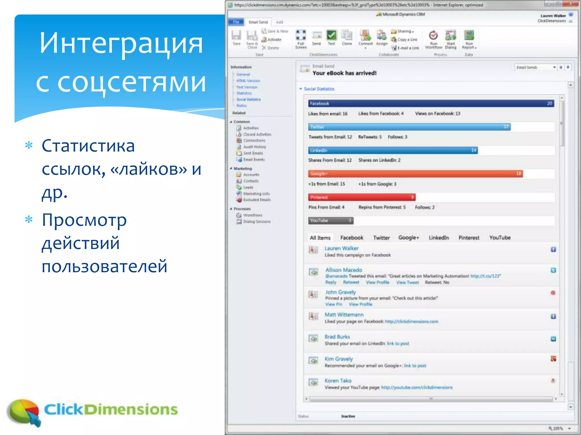Open Excluded Emails in navigation

coord(257,200)
